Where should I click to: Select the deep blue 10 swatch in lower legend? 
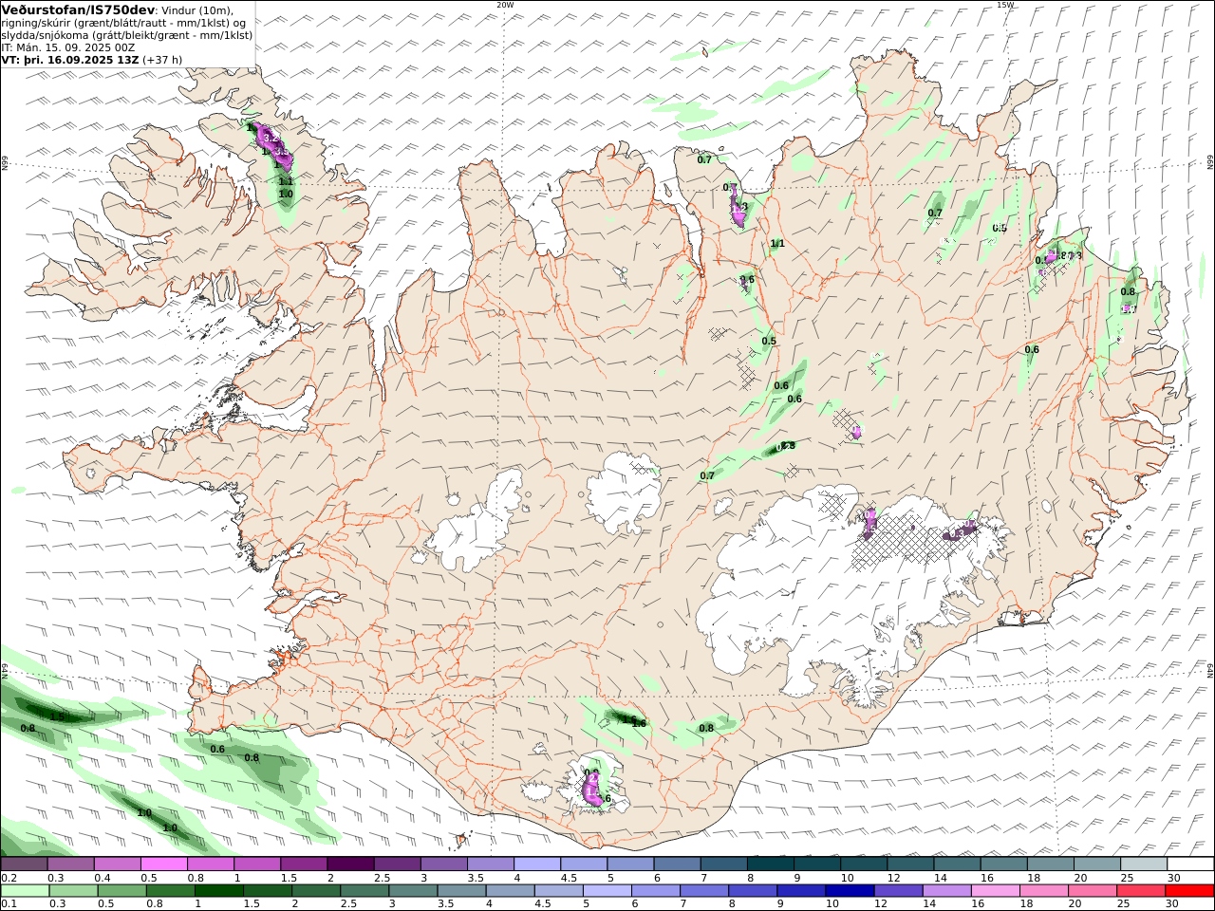(x=850, y=891)
